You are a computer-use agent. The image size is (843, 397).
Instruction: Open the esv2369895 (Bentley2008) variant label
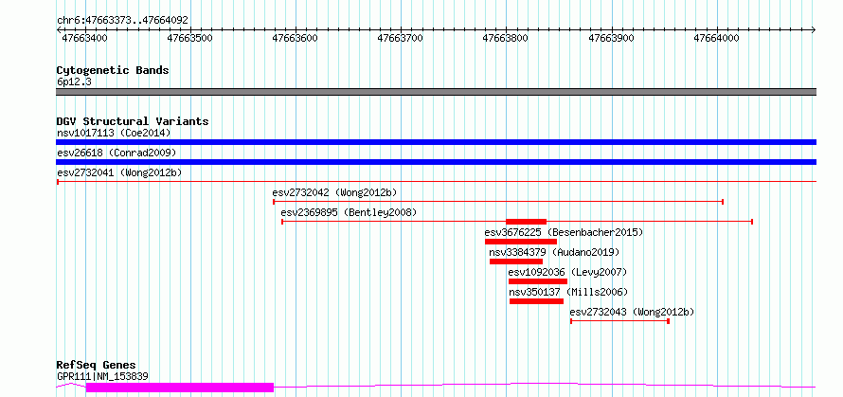click(x=349, y=212)
